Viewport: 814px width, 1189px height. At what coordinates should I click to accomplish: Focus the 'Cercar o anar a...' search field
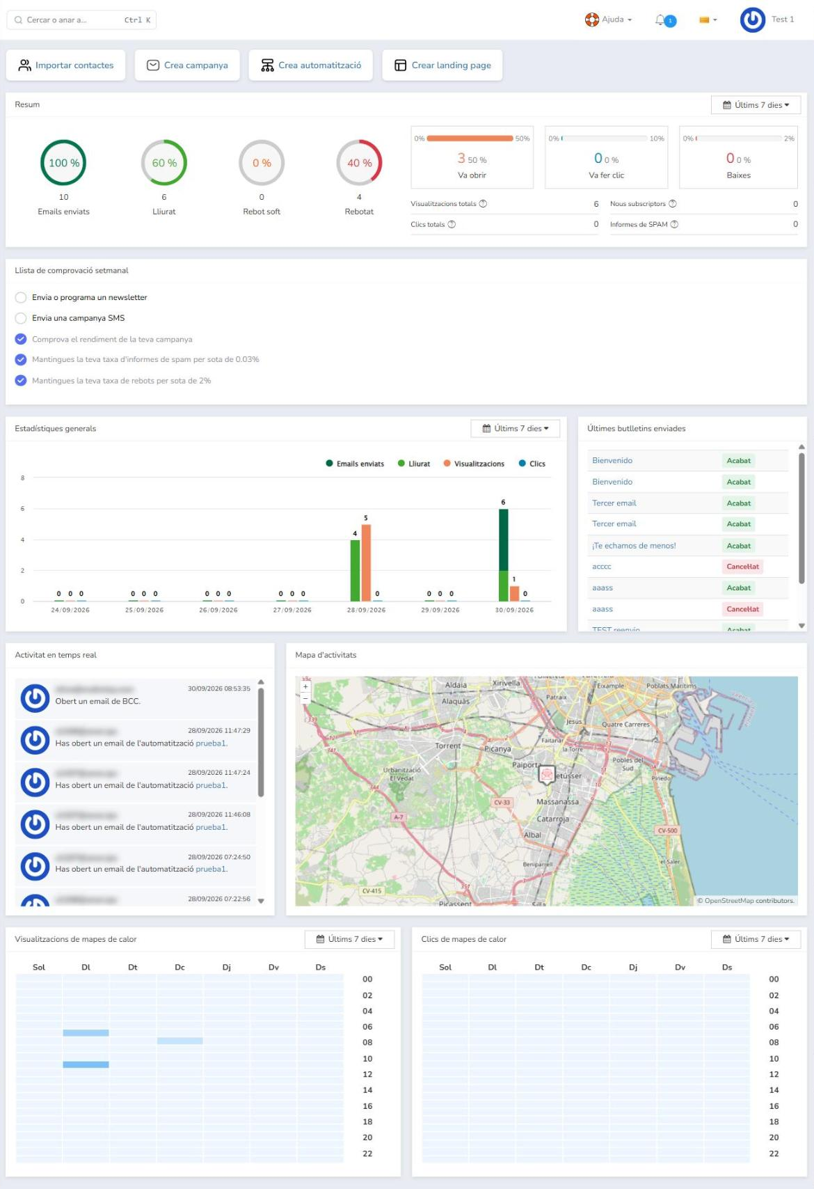pyautogui.click(x=81, y=20)
